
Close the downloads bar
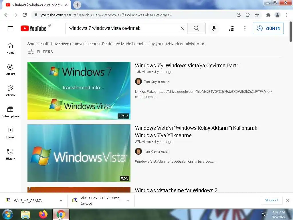tap(288, 201)
